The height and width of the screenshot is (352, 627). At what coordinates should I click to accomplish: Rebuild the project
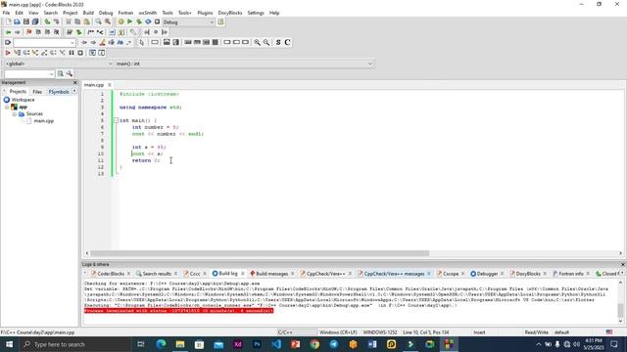tap(148, 22)
